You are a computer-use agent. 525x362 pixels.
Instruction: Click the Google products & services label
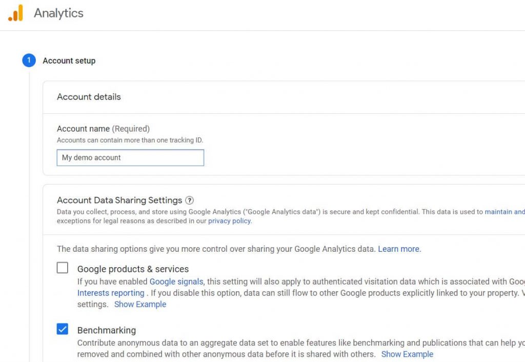(133, 269)
